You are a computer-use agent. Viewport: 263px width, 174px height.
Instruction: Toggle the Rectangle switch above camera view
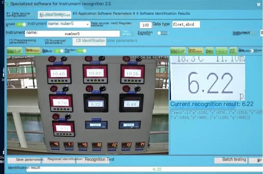82,51
